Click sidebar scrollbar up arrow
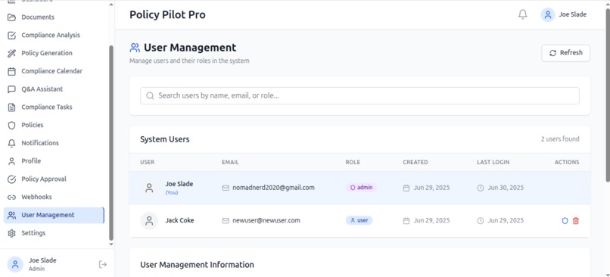The image size is (610, 277). [111, 5]
